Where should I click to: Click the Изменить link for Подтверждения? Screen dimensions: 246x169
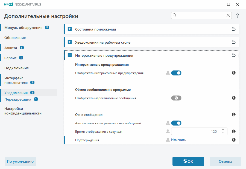click(178, 140)
